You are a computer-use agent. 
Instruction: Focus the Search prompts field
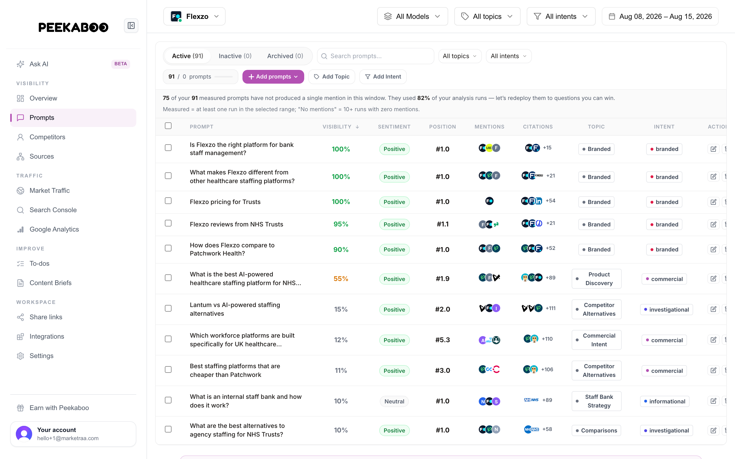coord(375,56)
